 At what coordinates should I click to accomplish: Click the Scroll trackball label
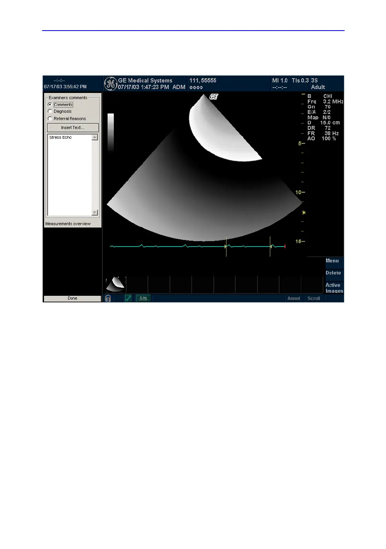point(314,299)
